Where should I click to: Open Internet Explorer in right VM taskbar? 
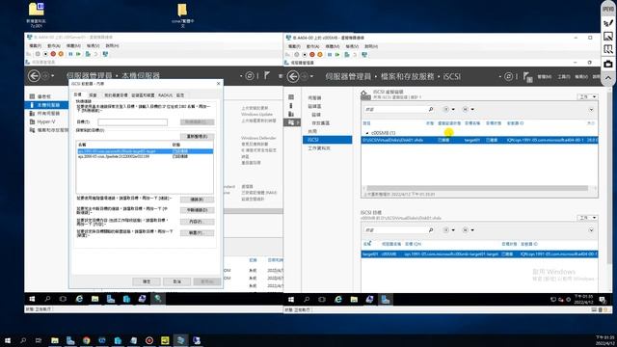click(x=338, y=300)
